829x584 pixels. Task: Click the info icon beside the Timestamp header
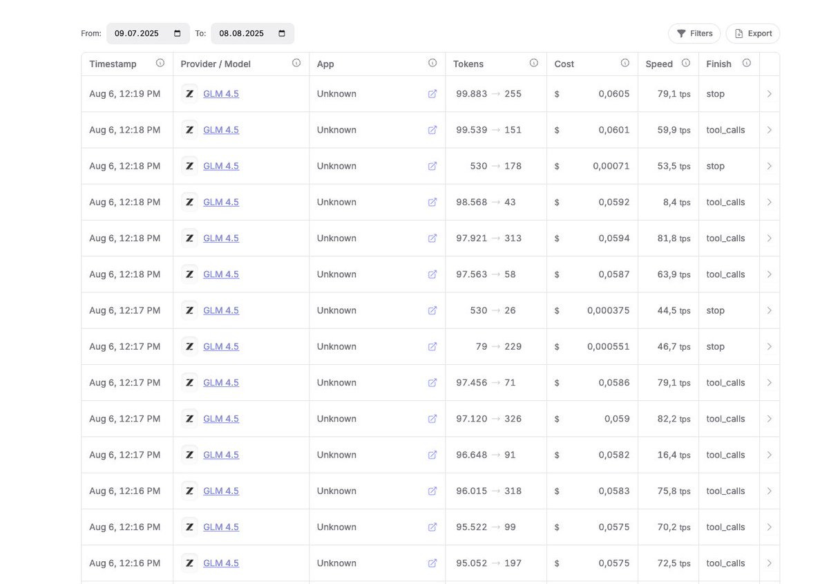tap(160, 63)
